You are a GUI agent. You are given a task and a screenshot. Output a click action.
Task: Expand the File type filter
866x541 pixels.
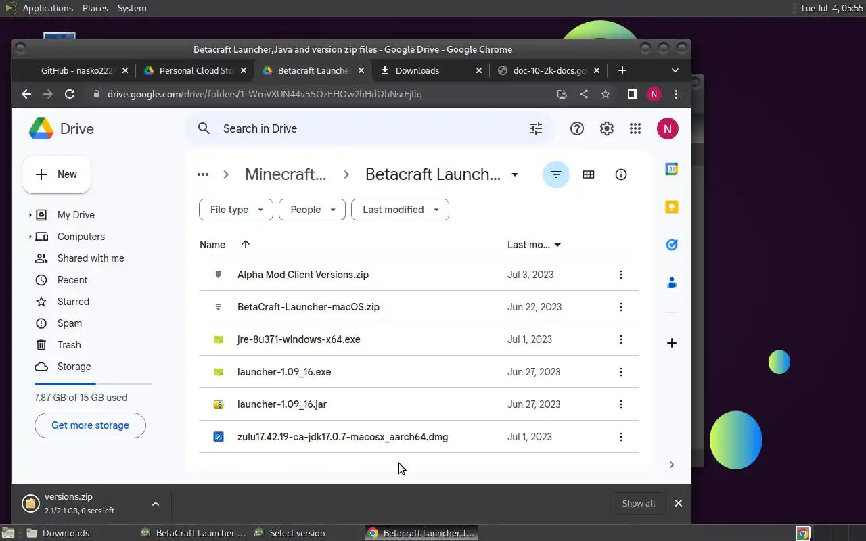236,210
